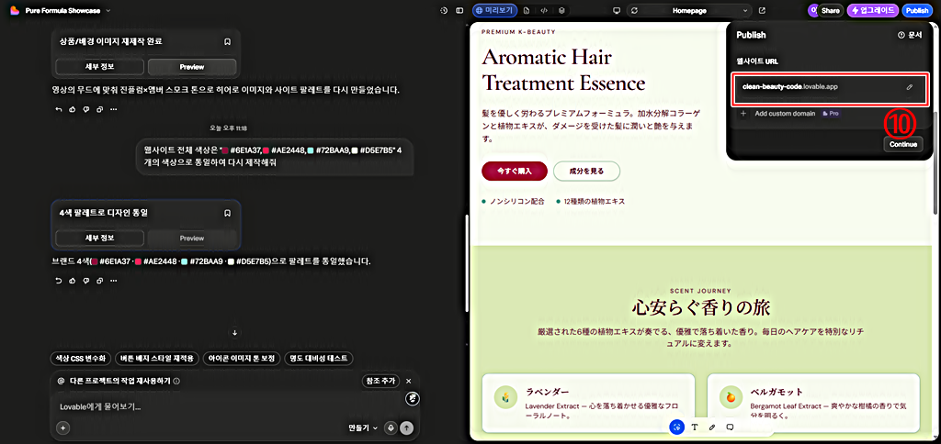Toggle the side panel layout icon
941x444 pixels.
[x=459, y=11]
